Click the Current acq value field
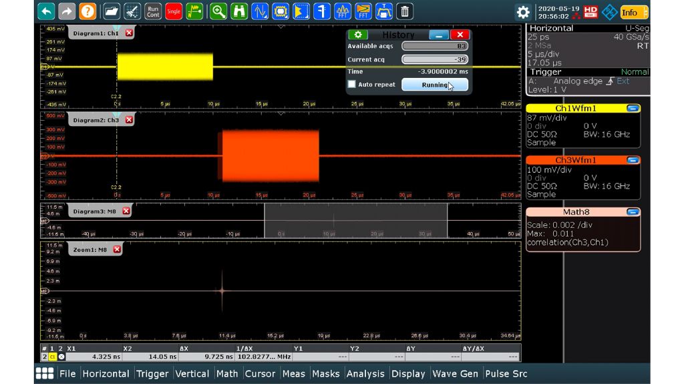Viewport: 684px width, 384px height. [434, 59]
